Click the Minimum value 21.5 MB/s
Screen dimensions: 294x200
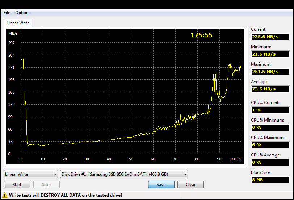(270, 54)
